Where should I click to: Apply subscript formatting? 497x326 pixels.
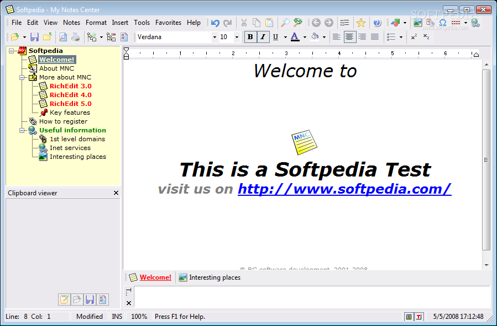pyautogui.click(x=426, y=37)
